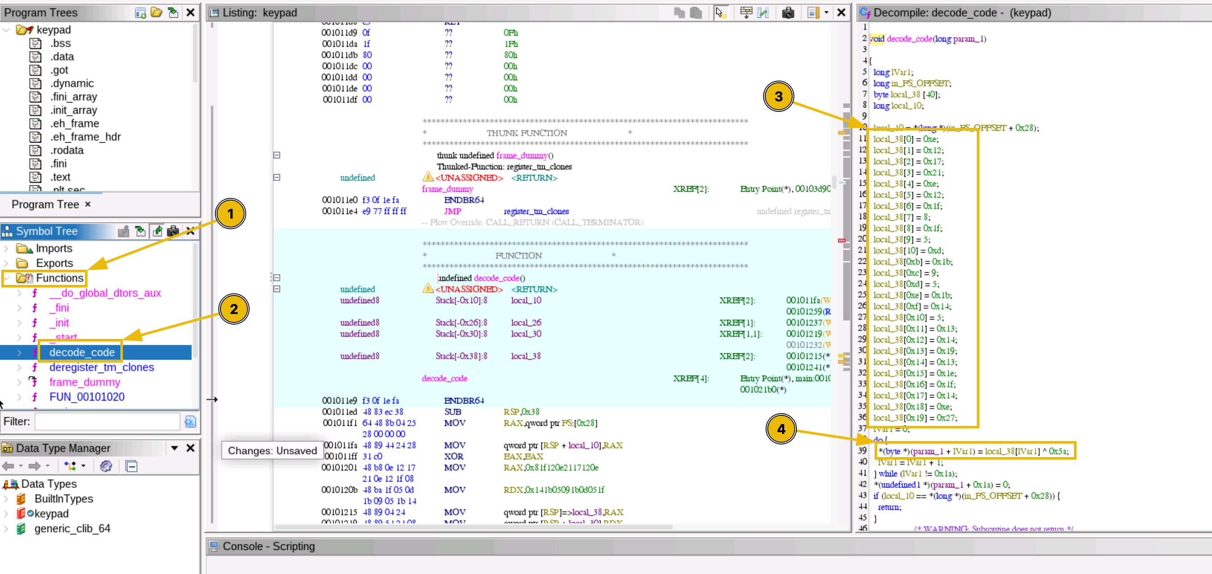
Task: Click register_tm_clones JMP target in Listing
Action: pyautogui.click(x=536, y=211)
